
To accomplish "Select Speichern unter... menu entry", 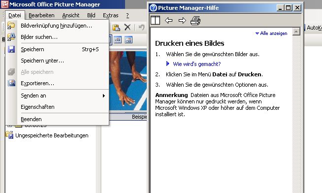I will coord(58,61).
